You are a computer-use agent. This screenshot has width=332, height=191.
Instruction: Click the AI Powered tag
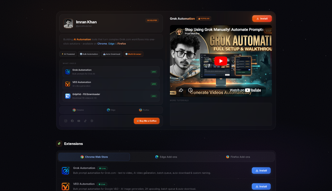[x=68, y=54]
